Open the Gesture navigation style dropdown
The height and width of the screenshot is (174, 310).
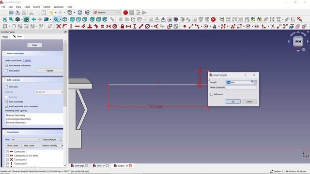tap(277, 171)
